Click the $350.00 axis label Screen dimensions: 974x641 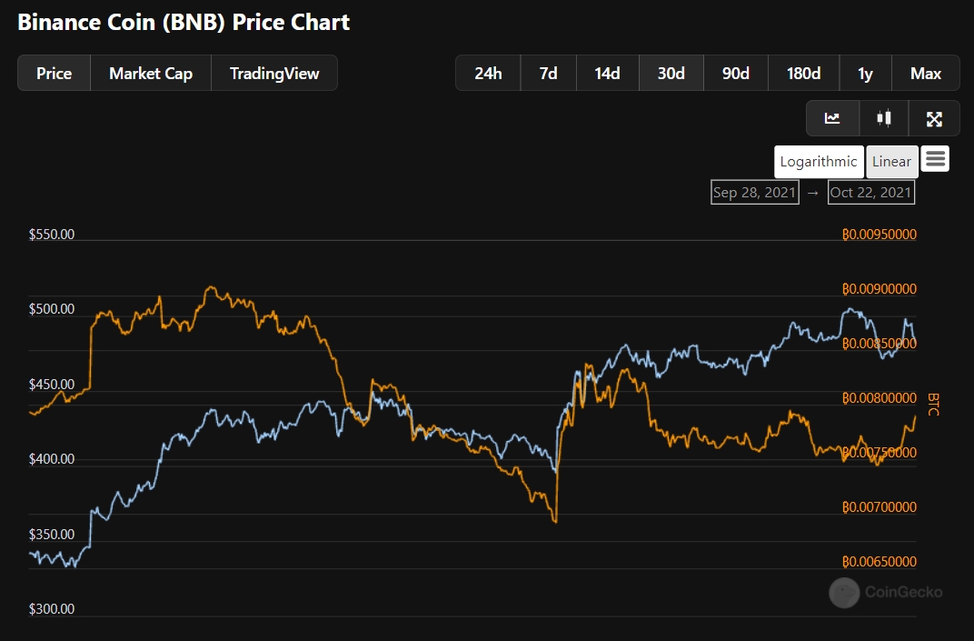(52, 534)
